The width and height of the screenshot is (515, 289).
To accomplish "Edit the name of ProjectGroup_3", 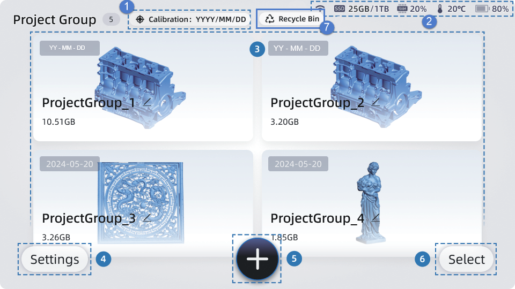I will click(147, 218).
